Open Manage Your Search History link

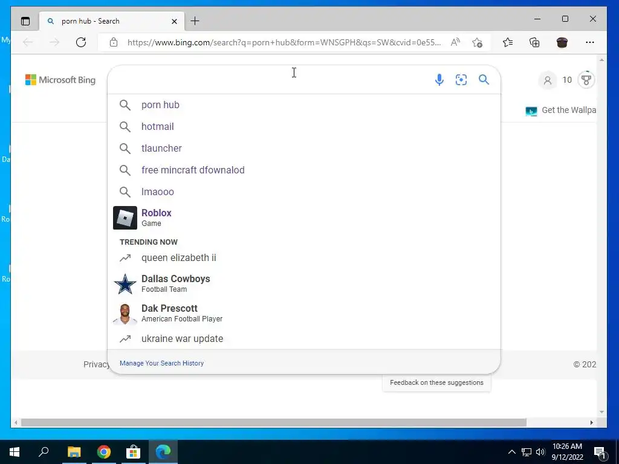pyautogui.click(x=161, y=363)
